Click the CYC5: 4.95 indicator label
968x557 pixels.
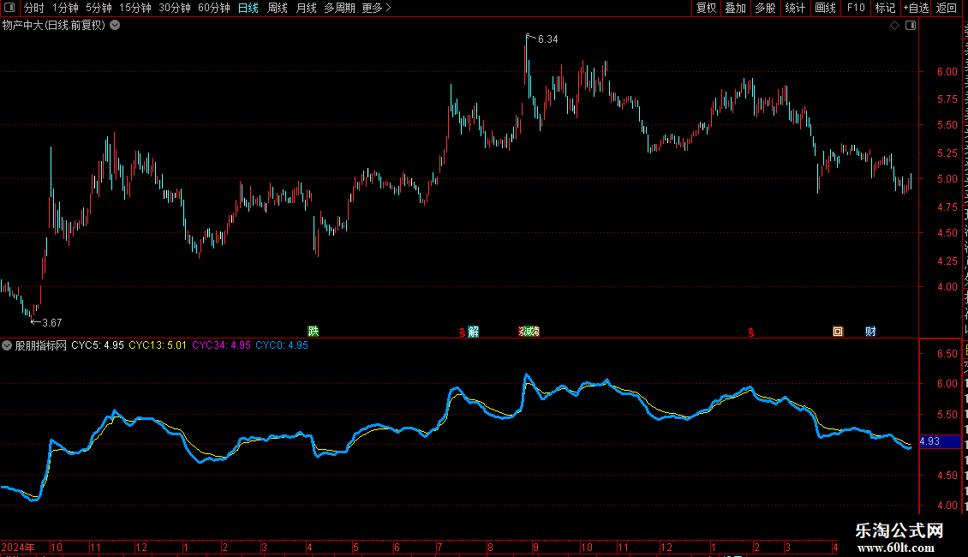(98, 346)
